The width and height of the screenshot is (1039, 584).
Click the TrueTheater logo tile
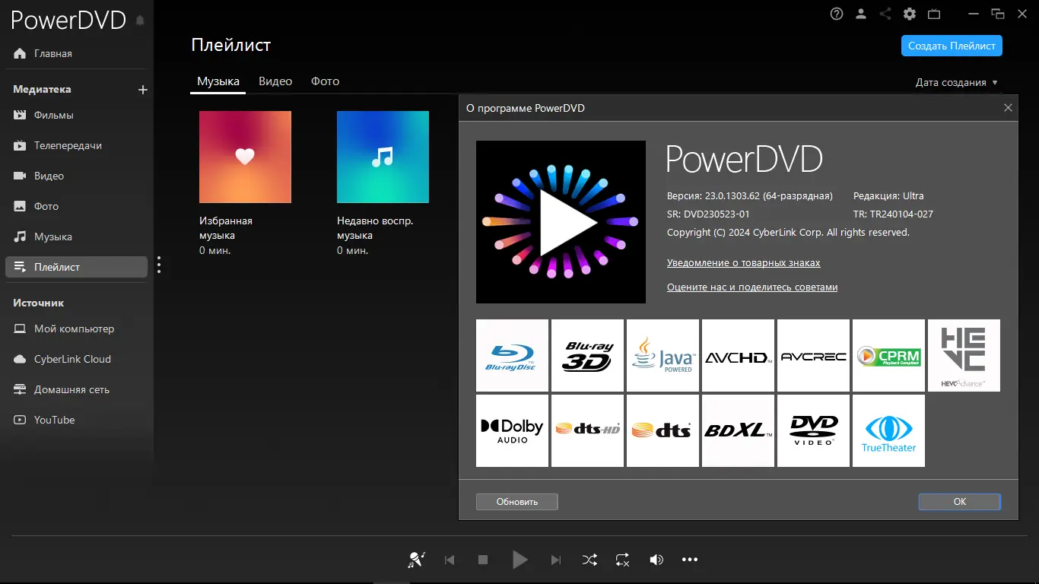888,430
